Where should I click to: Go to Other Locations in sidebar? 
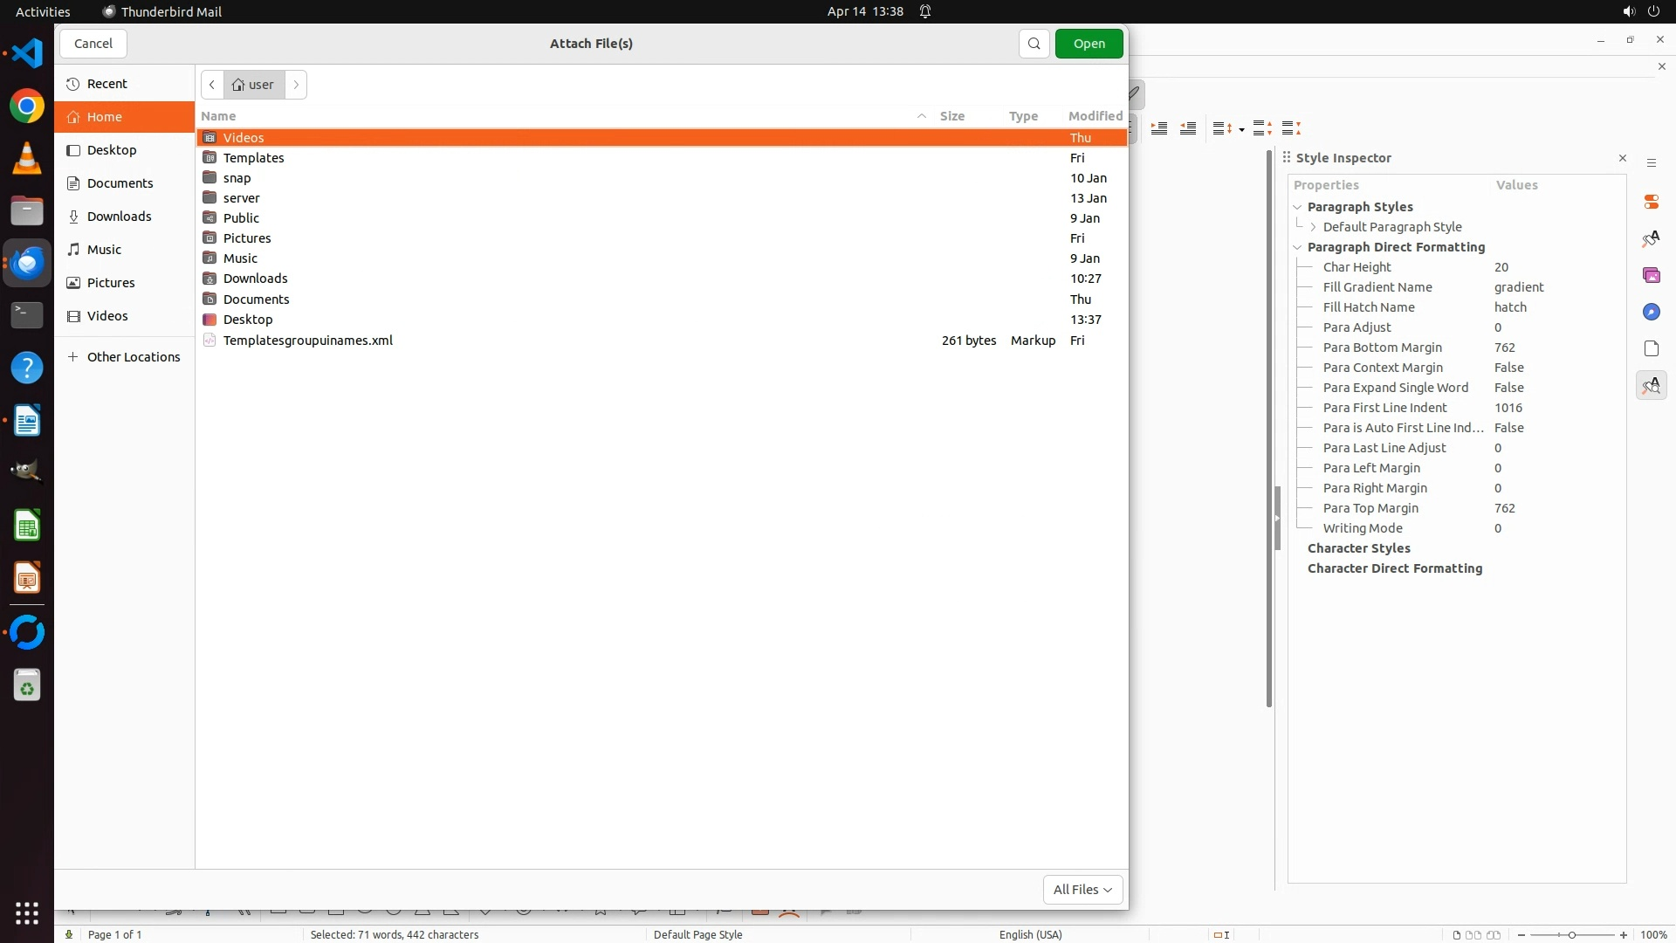133,356
